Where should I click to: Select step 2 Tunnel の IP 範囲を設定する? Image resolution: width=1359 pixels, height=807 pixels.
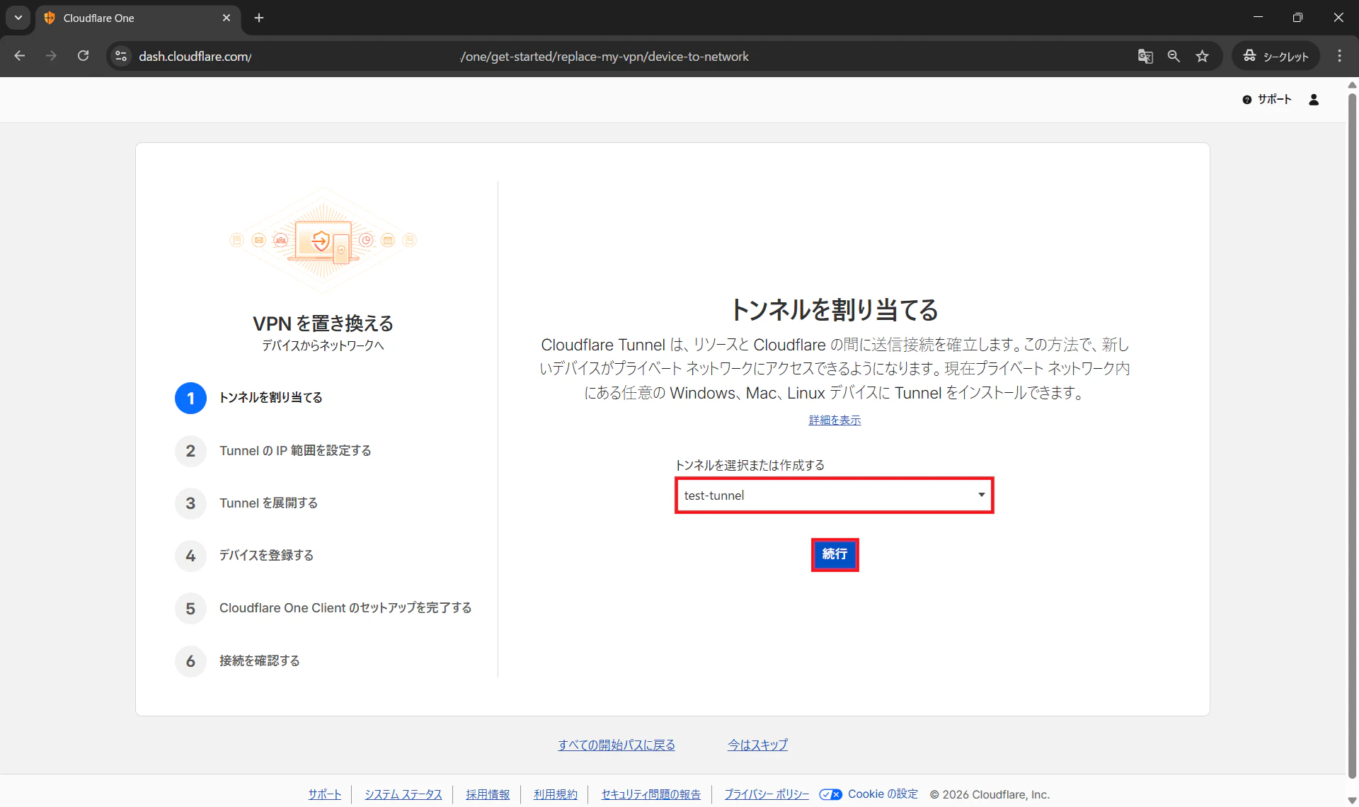273,451
